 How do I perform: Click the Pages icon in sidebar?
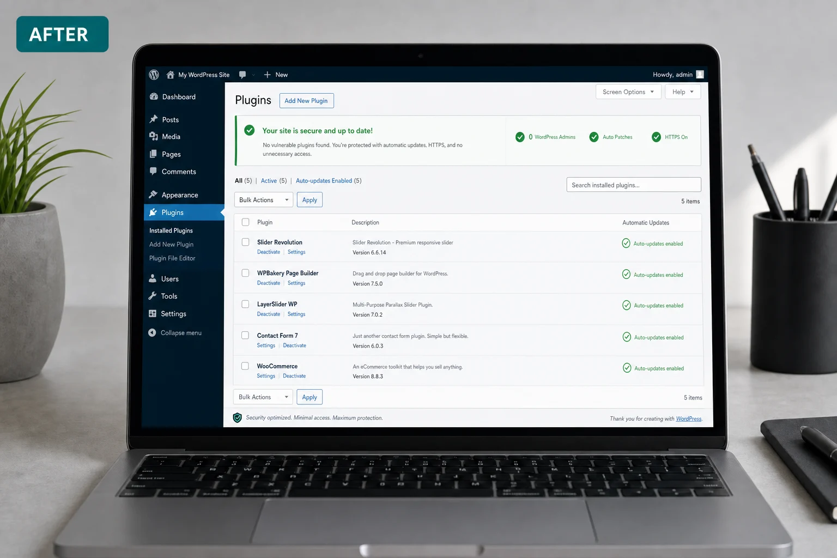click(154, 154)
